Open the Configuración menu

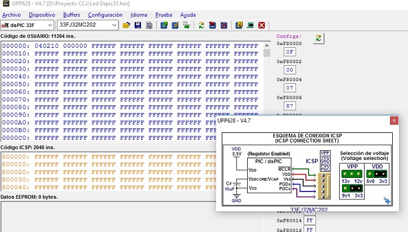pos(105,15)
